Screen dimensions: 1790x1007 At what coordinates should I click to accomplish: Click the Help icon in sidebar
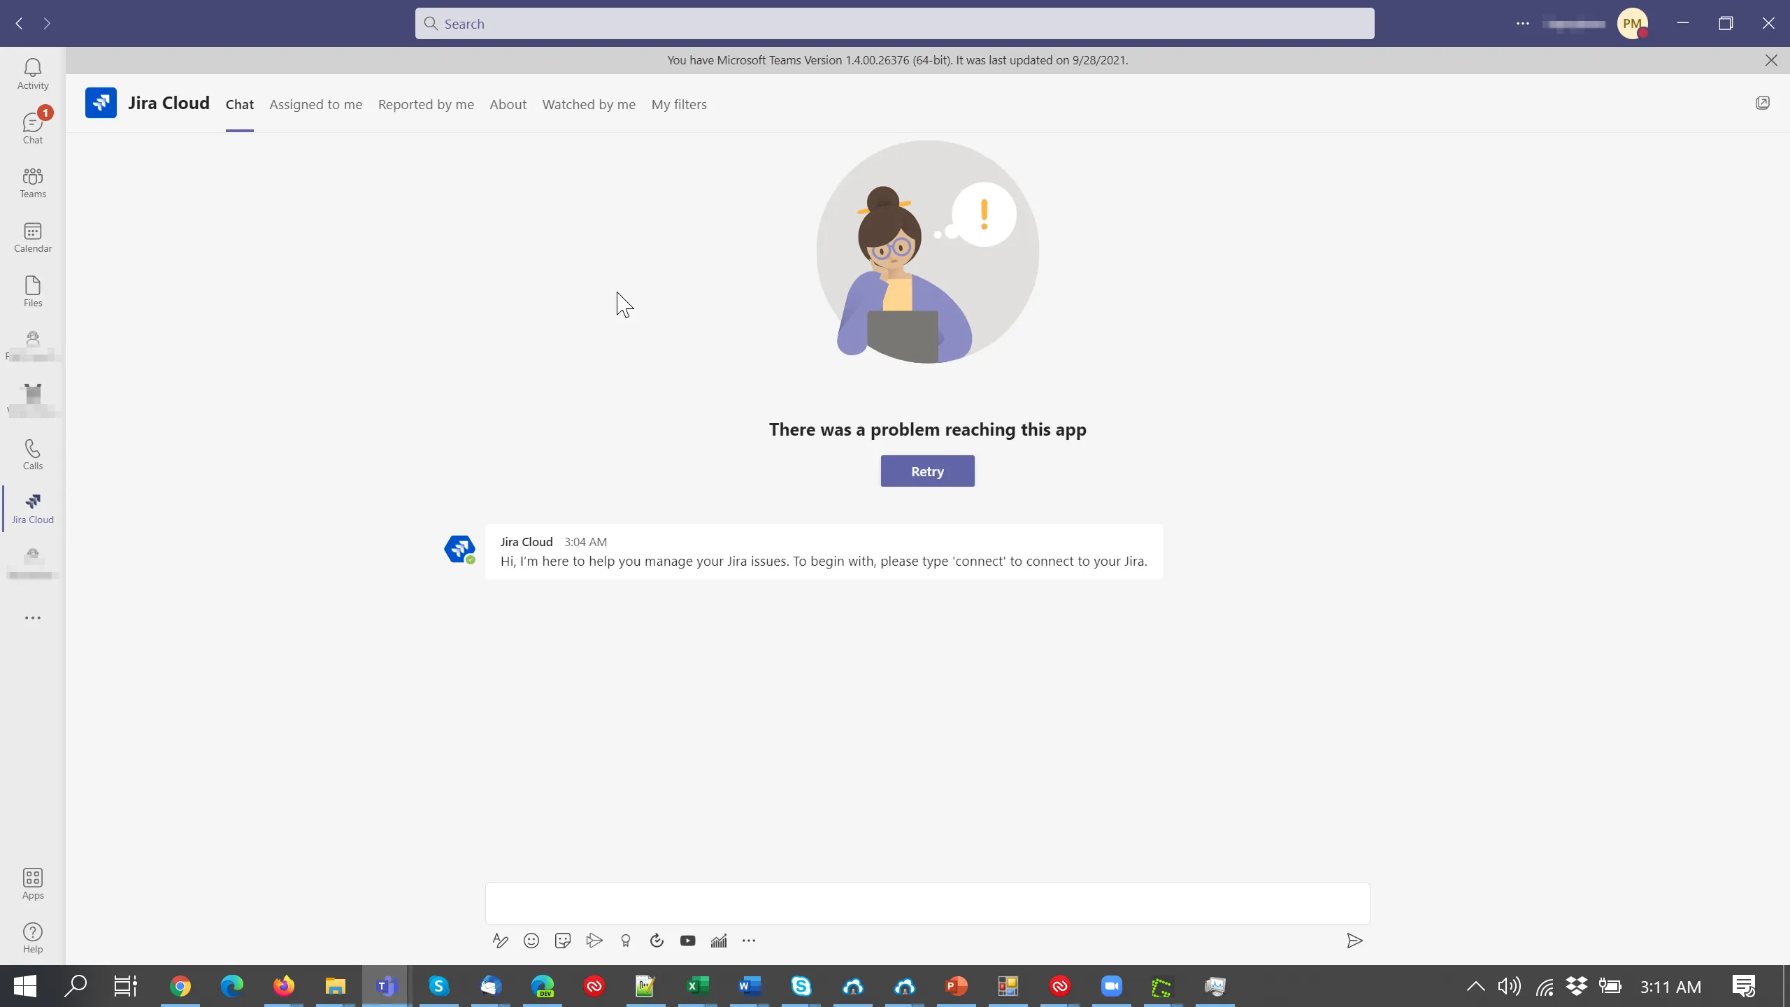point(33,937)
